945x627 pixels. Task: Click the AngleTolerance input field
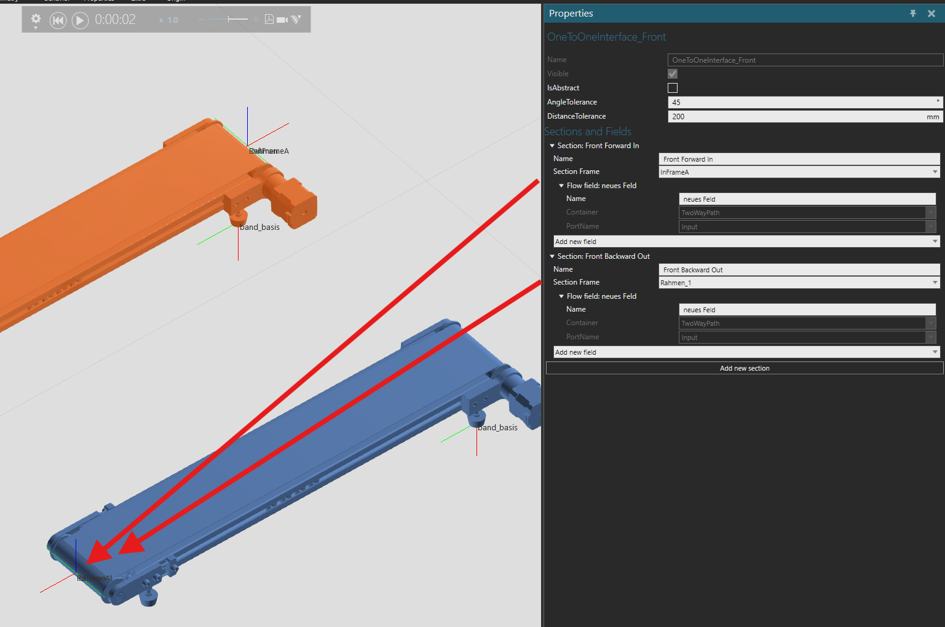point(805,102)
